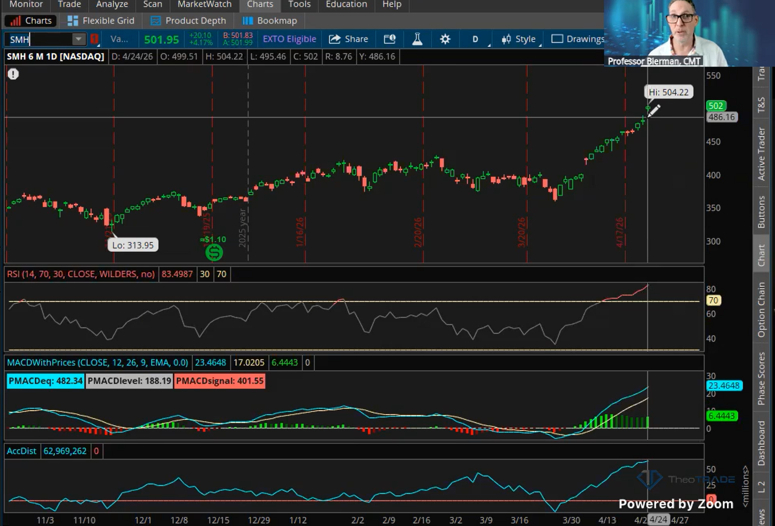The height and width of the screenshot is (526, 775).
Task: Click the Lo: 313.95 price bubble
Action: click(133, 245)
